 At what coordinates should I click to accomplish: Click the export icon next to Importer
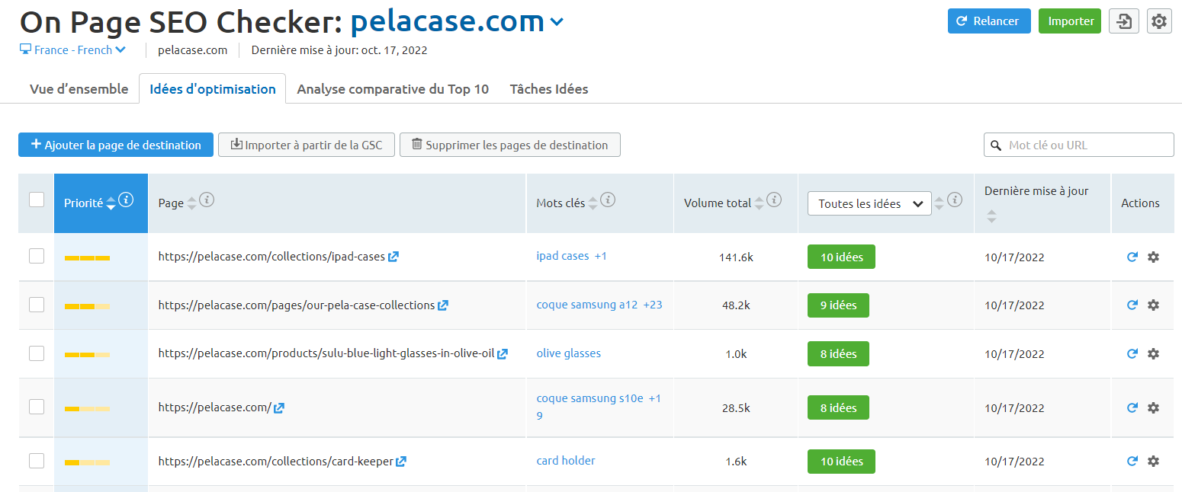1123,21
